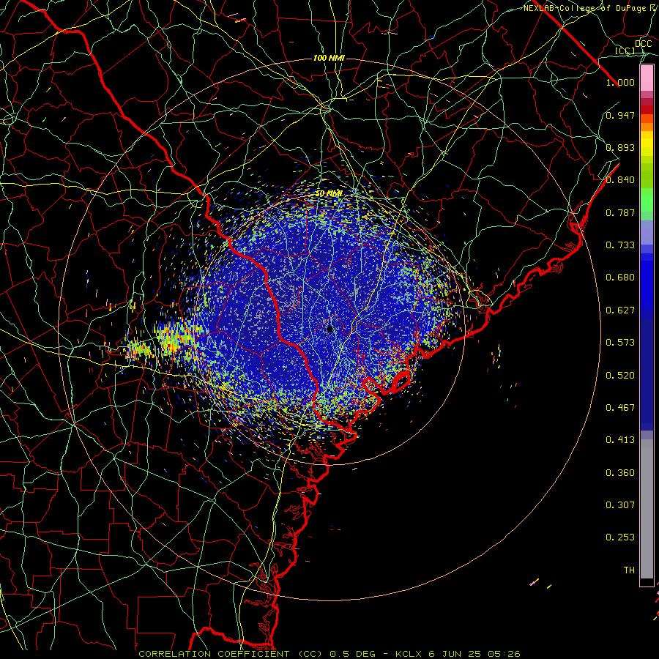Screen dimensions: 659x659
Task: Click the 0.360 color scale value
Action: click(620, 473)
